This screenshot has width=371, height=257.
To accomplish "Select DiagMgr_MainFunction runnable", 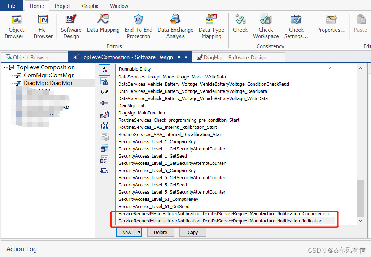I will [226, 113].
